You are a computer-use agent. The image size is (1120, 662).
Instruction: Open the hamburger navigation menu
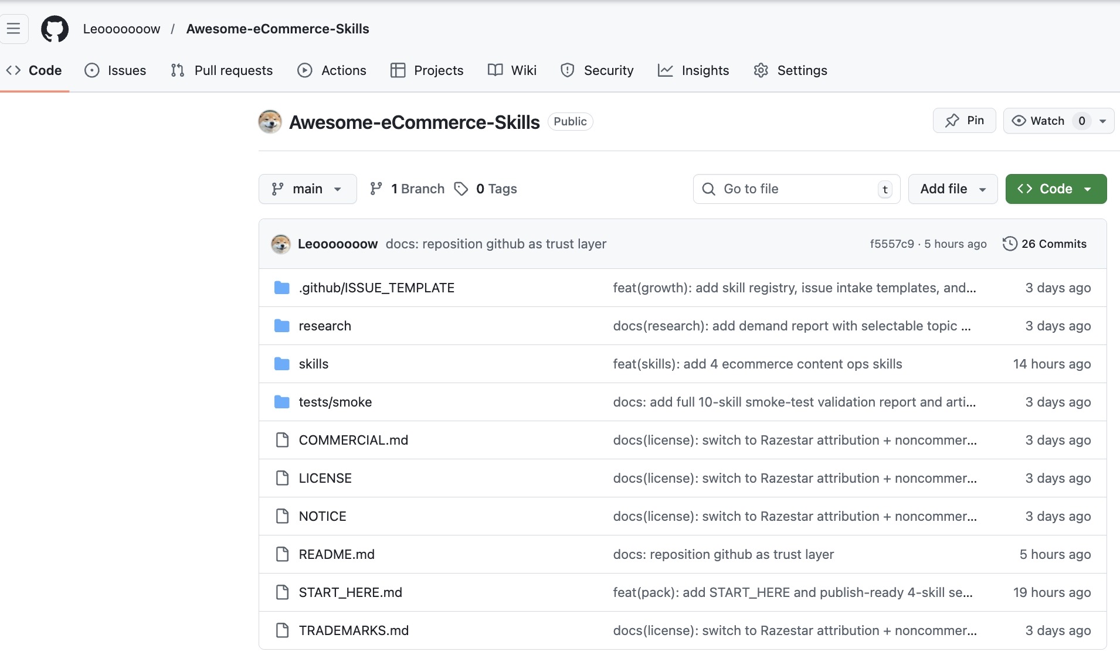13,29
